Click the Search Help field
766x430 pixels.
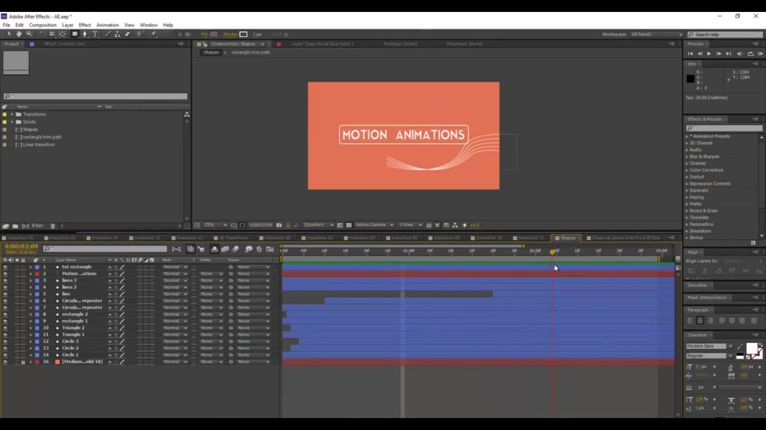coord(725,35)
